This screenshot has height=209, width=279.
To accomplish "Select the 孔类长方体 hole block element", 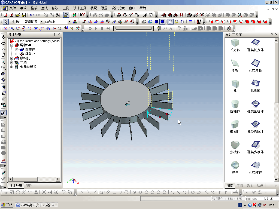I will (x=255, y=45).
